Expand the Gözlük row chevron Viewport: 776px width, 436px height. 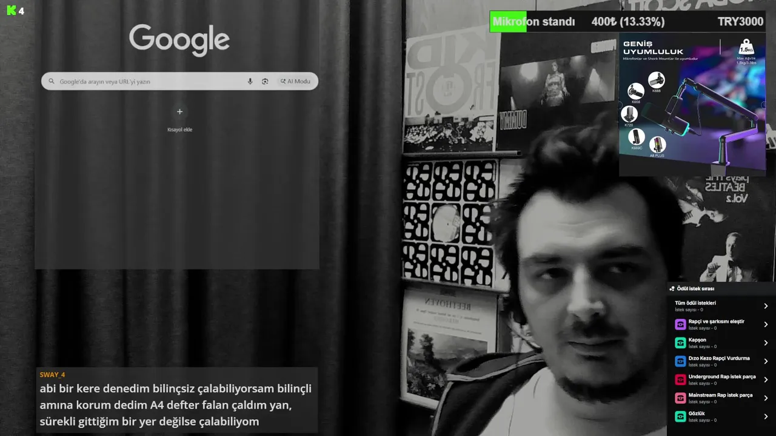[x=766, y=417]
